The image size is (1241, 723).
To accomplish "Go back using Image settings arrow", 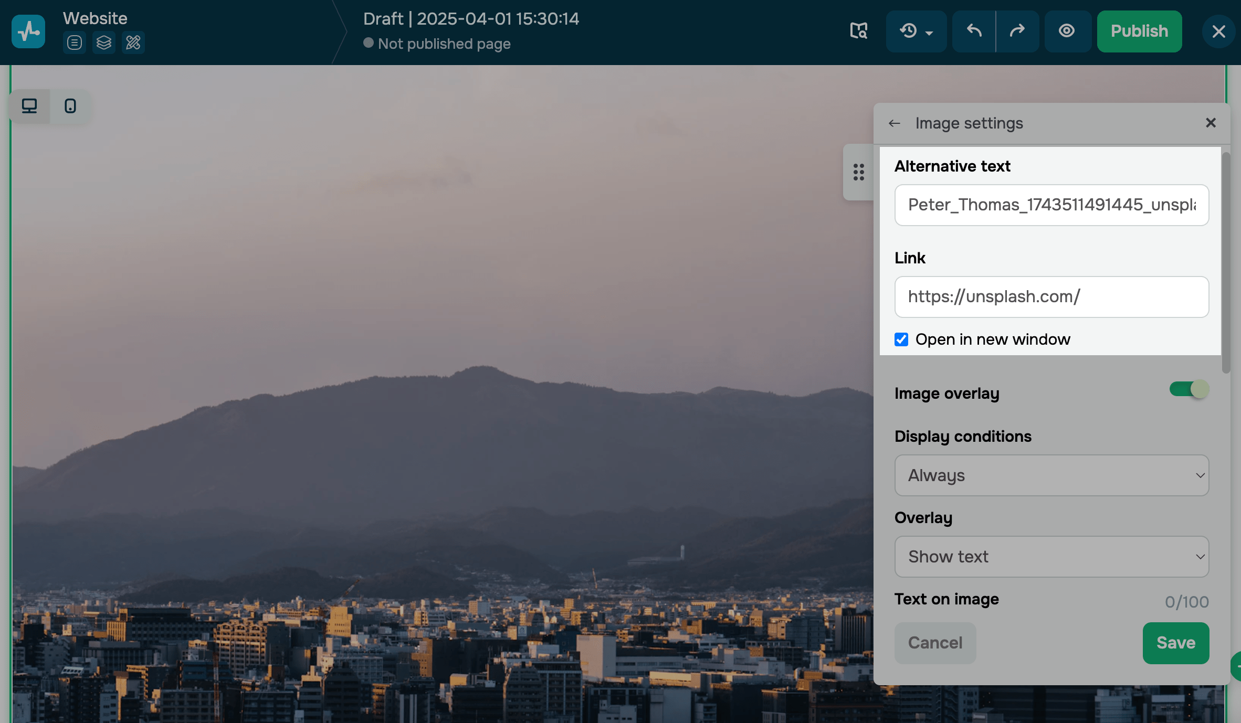I will tap(895, 123).
